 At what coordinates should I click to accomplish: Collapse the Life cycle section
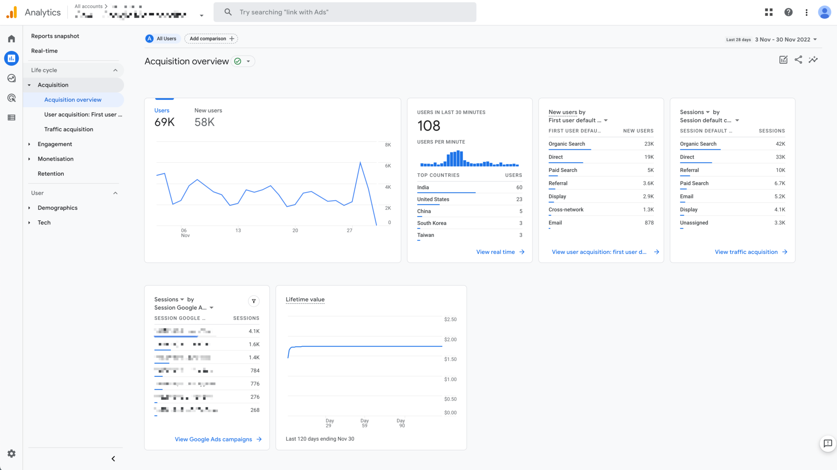tap(116, 70)
